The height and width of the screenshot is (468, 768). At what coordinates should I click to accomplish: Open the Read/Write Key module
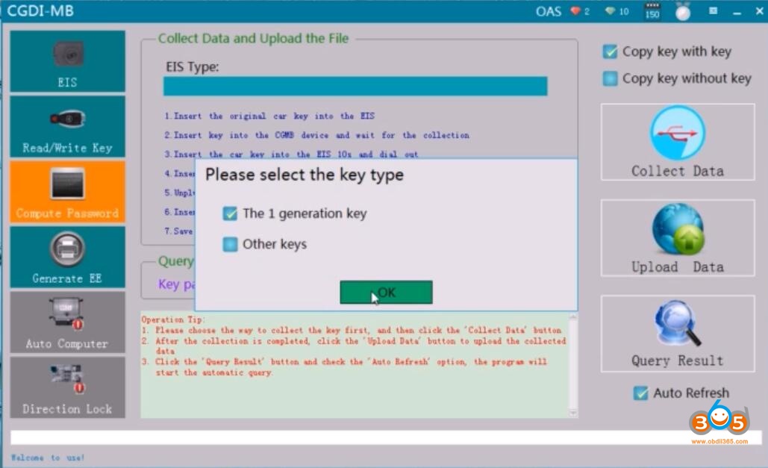click(x=68, y=126)
